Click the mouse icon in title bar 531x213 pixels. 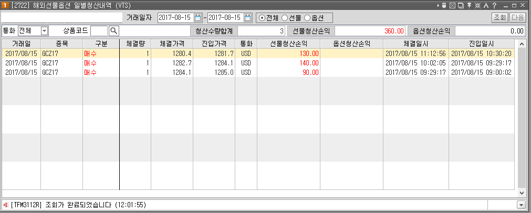pos(444,5)
